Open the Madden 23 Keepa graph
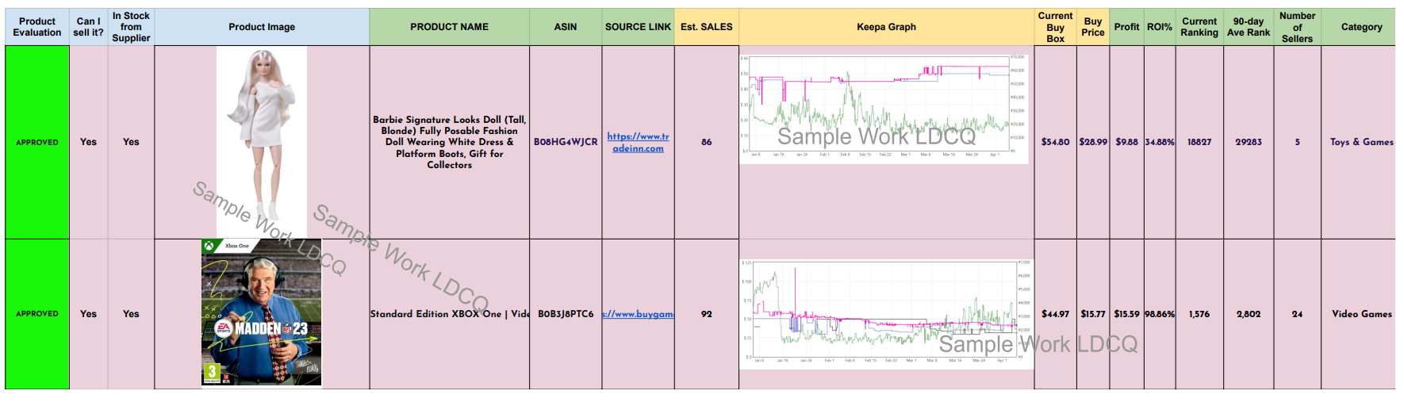1404x402 pixels. pyautogui.click(x=887, y=313)
